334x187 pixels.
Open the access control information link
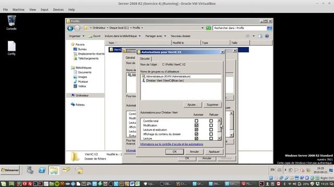172,144
